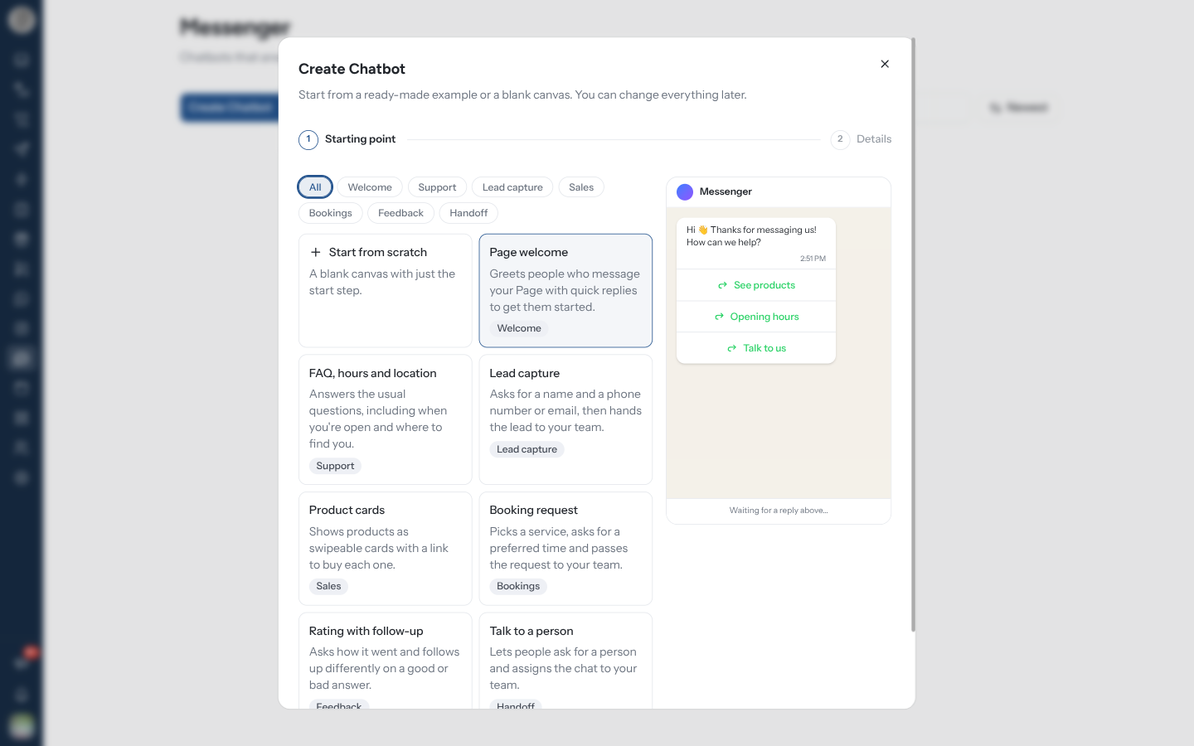Screen dimensions: 1194x746
Task: Choose the Booking request template
Action: click(565, 549)
